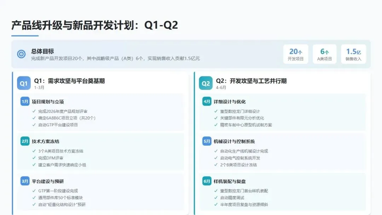This screenshot has width=382, height=215.
Task: Select the 3月 month badge
Action: coord(25,181)
